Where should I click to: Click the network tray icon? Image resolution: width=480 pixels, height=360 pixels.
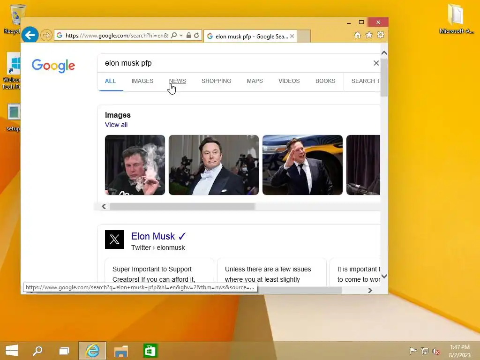tap(425, 351)
